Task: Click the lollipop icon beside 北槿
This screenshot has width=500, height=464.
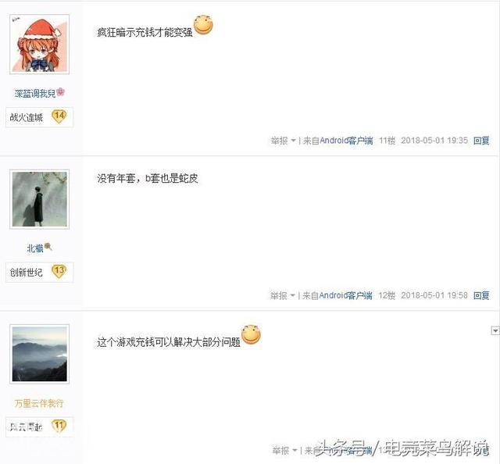Action: (x=48, y=247)
